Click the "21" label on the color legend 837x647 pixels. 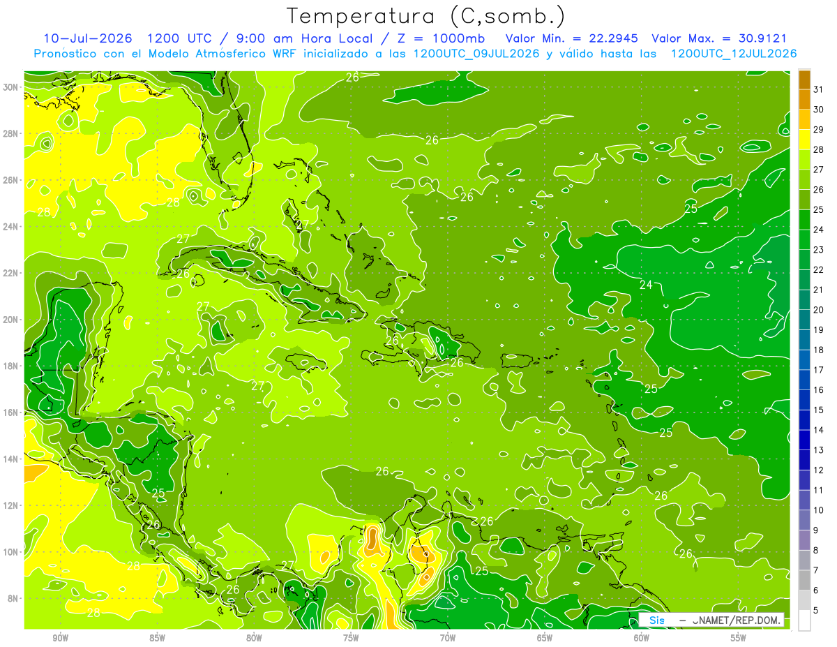(x=819, y=290)
